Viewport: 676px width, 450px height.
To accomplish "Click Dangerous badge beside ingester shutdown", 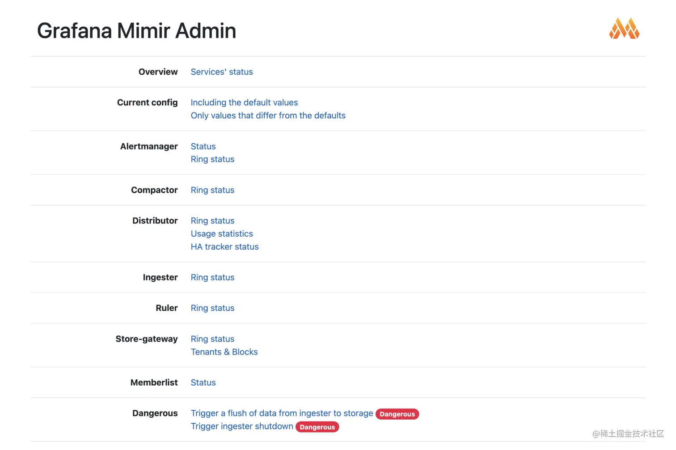I will tap(317, 427).
